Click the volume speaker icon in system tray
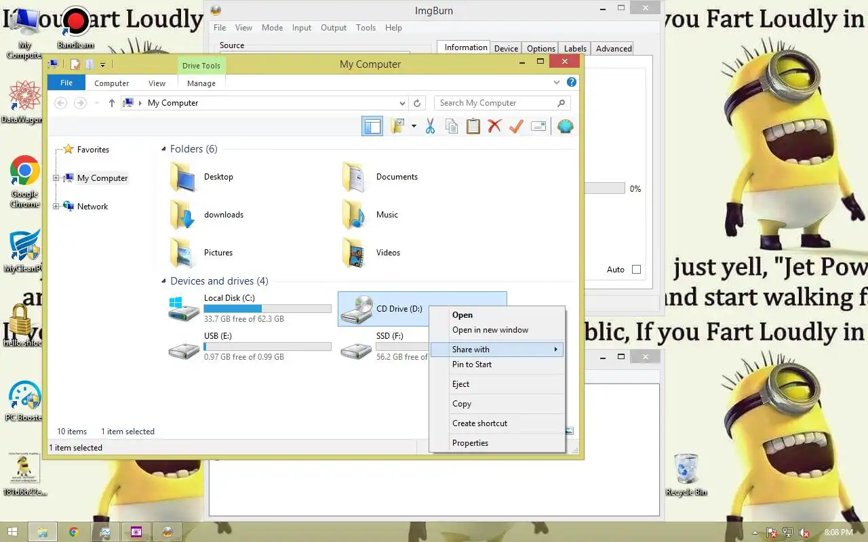Image resolution: width=868 pixels, height=542 pixels. pos(804,533)
